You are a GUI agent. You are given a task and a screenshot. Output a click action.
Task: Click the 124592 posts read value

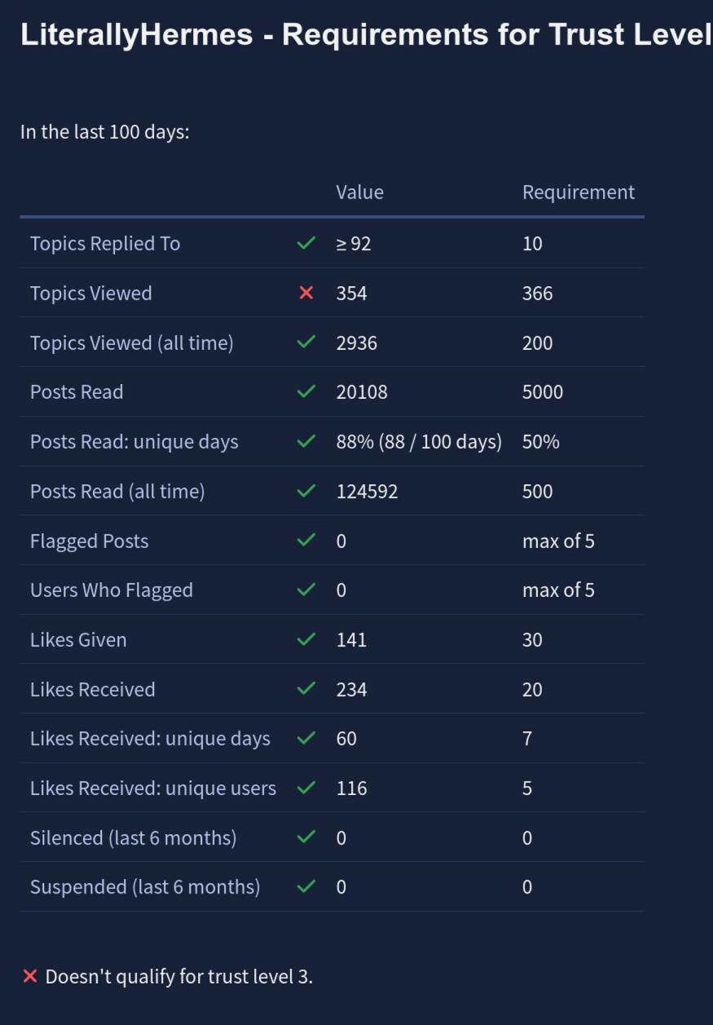tap(367, 492)
